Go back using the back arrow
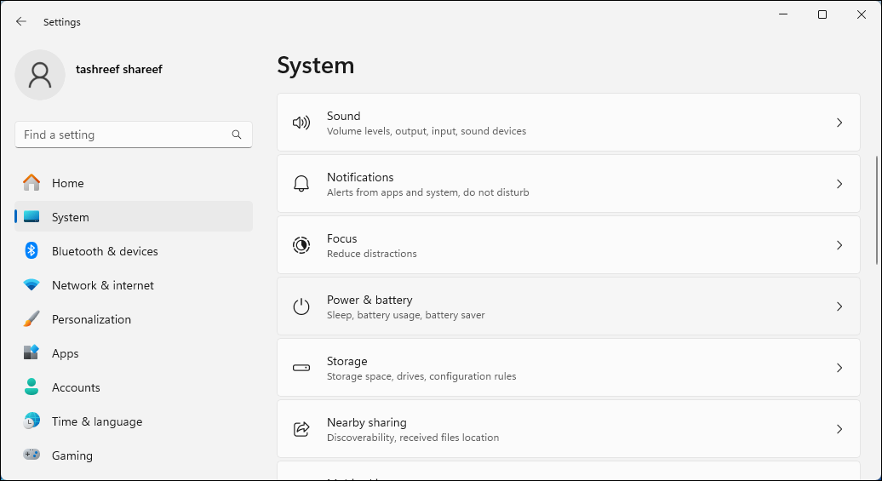The width and height of the screenshot is (882, 481). point(21,22)
